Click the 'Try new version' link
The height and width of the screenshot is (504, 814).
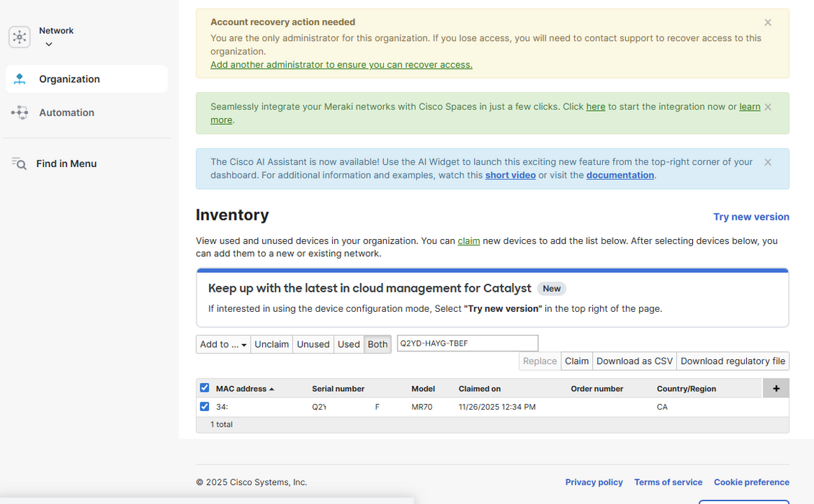751,217
